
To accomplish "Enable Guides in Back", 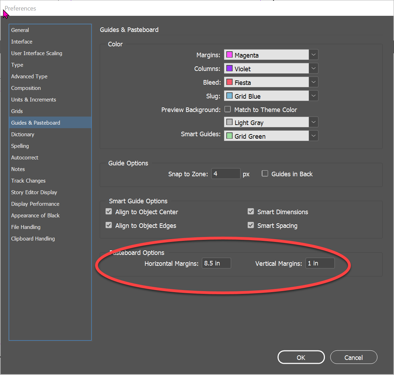I will [x=265, y=173].
